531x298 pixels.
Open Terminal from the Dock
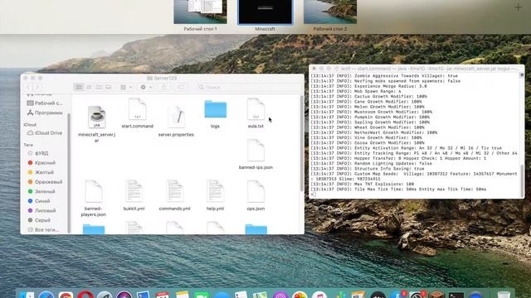(455, 295)
